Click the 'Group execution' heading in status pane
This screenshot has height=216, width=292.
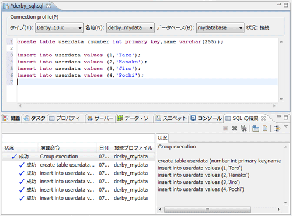(177, 147)
